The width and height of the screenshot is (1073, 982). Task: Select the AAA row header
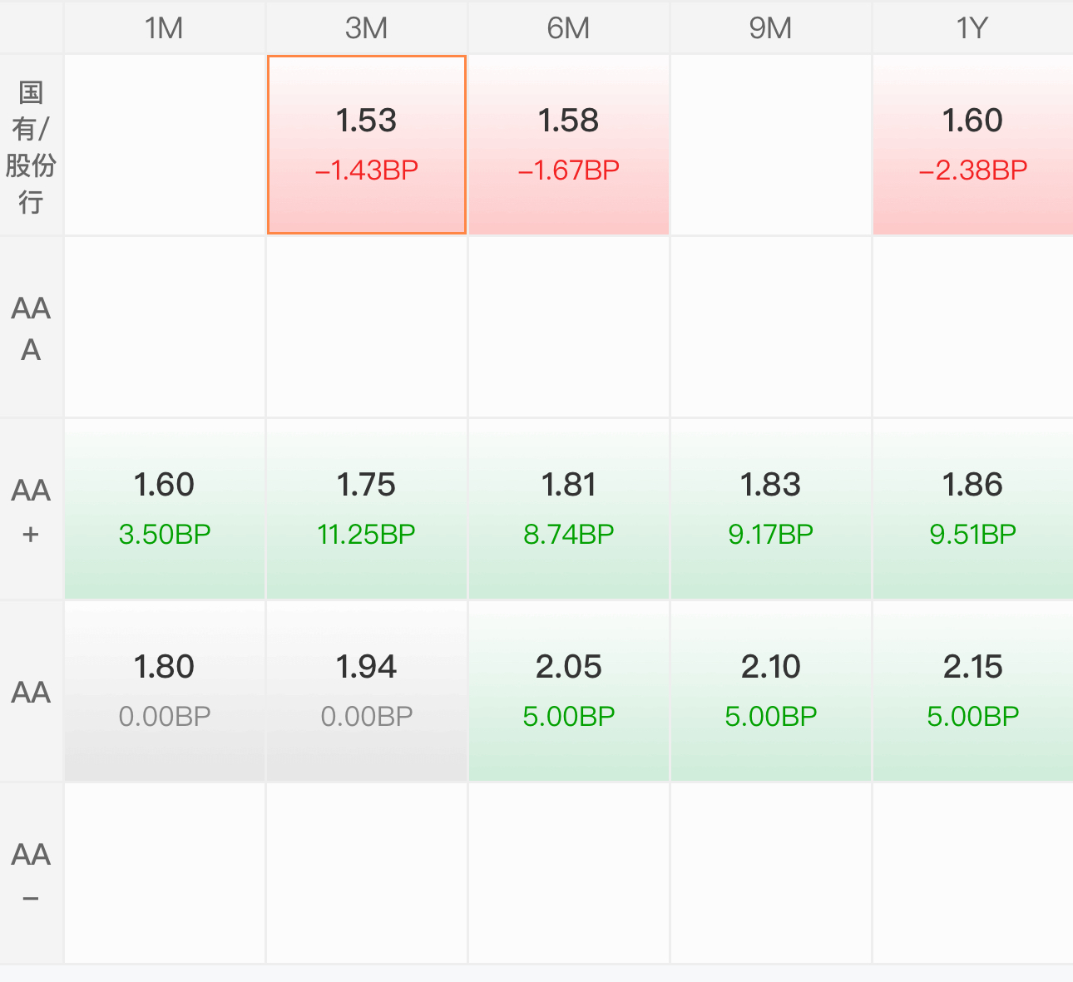(31, 327)
